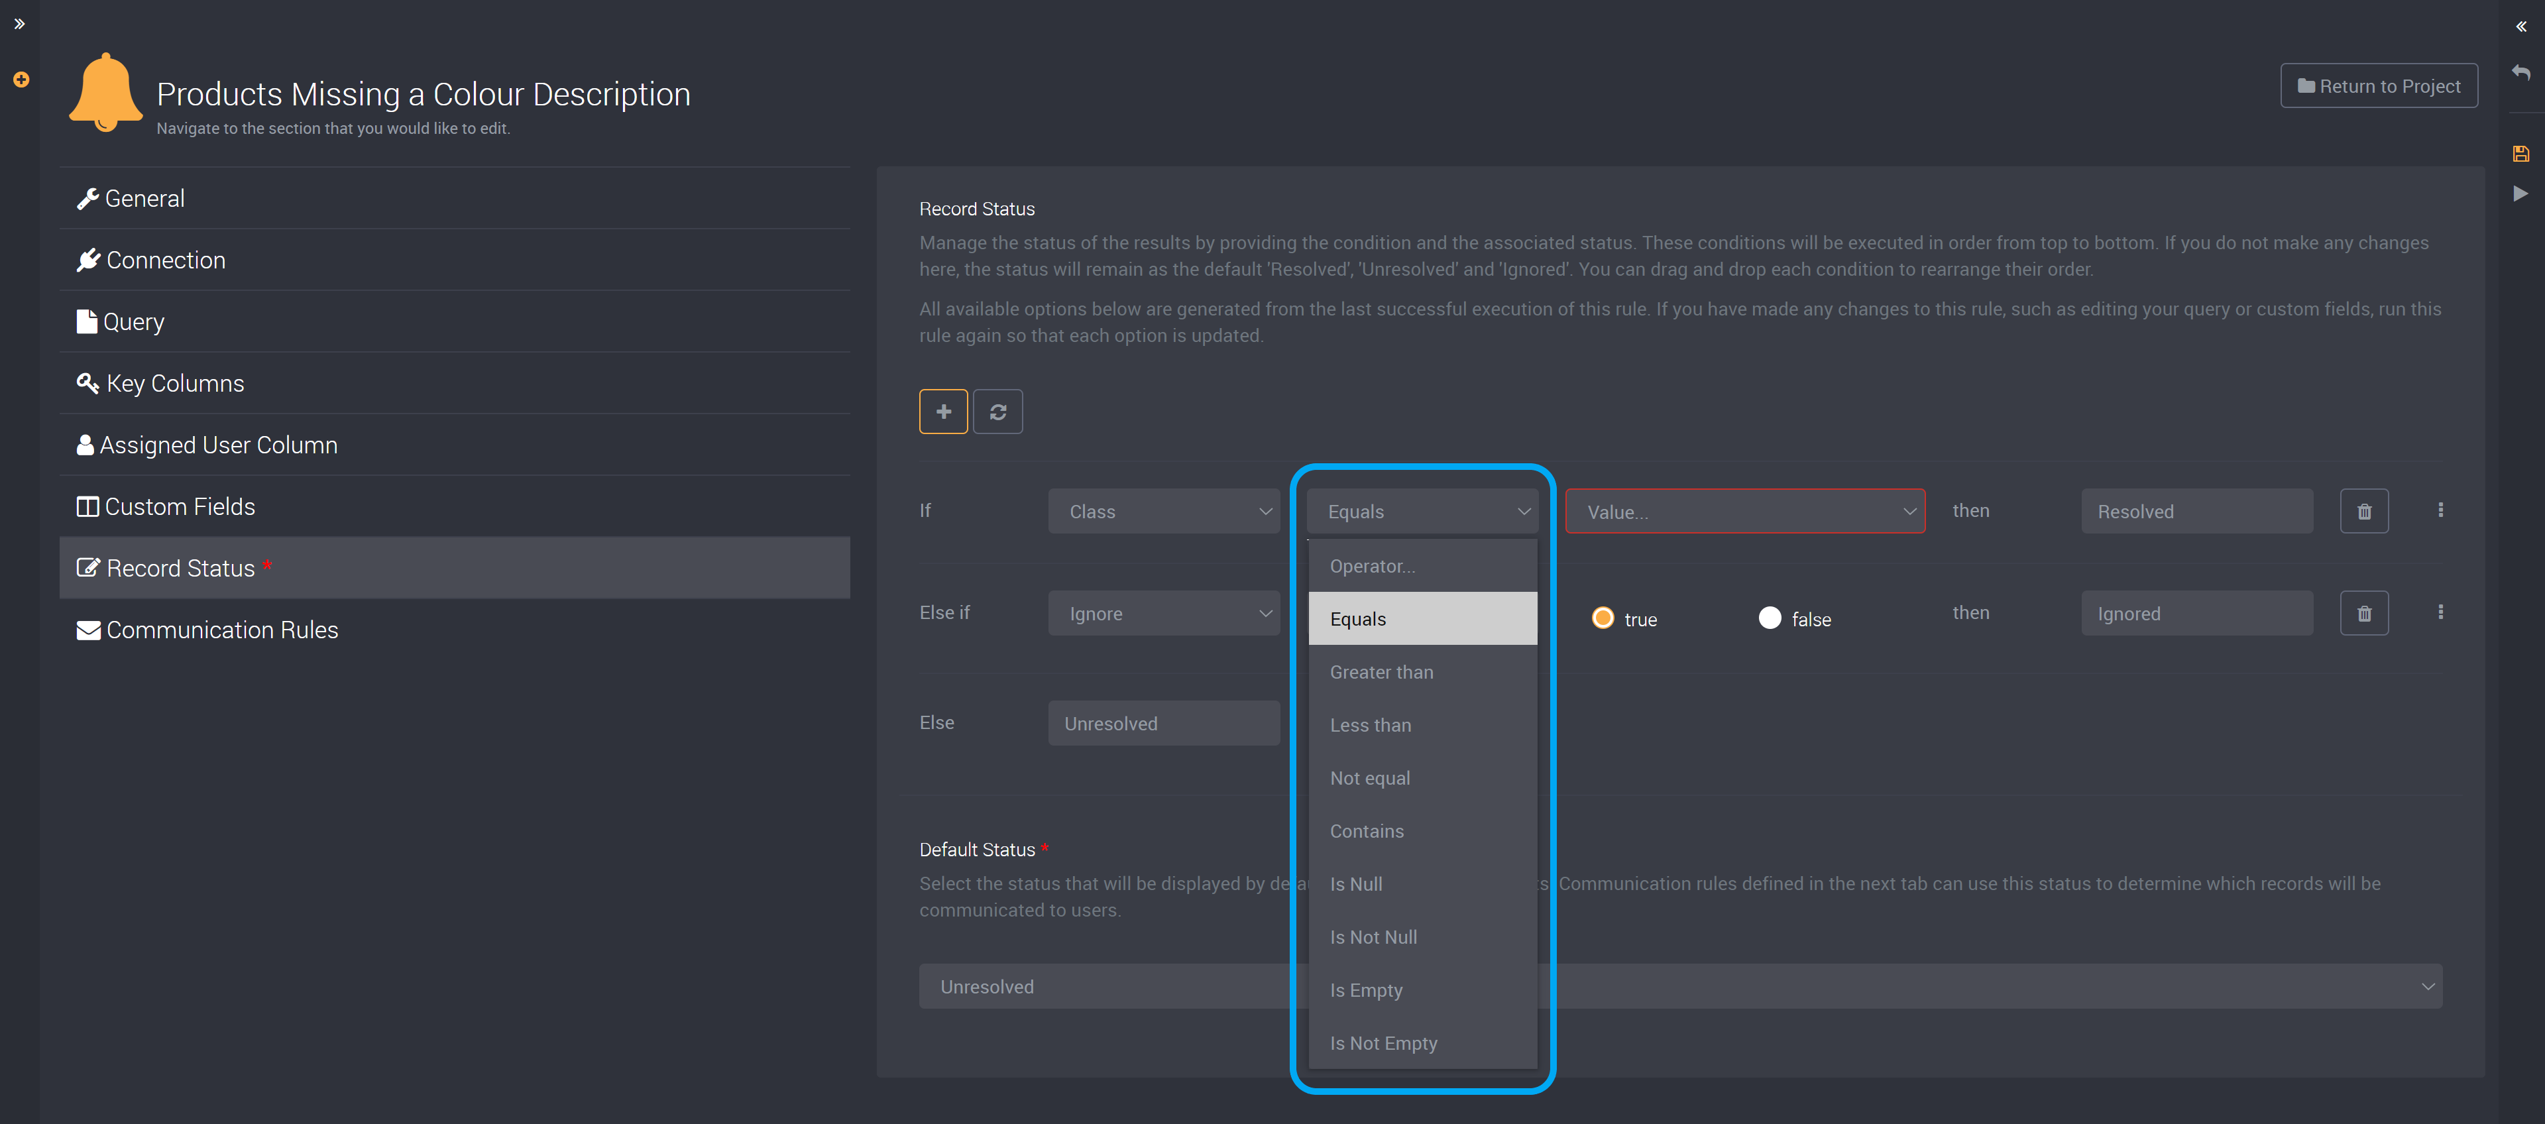
Task: Click the add condition plus icon
Action: (943, 410)
